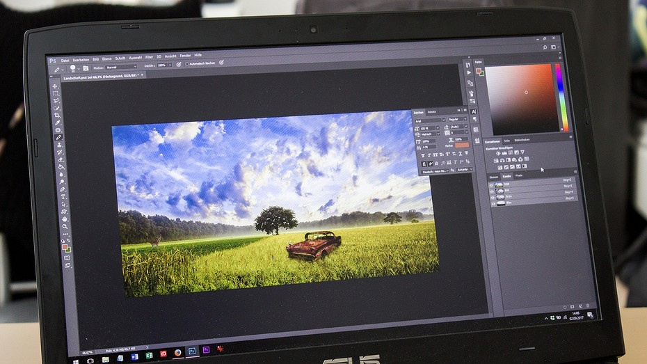Select the Rectangular Marquee tool
The width and height of the screenshot is (647, 364).
tap(56, 93)
